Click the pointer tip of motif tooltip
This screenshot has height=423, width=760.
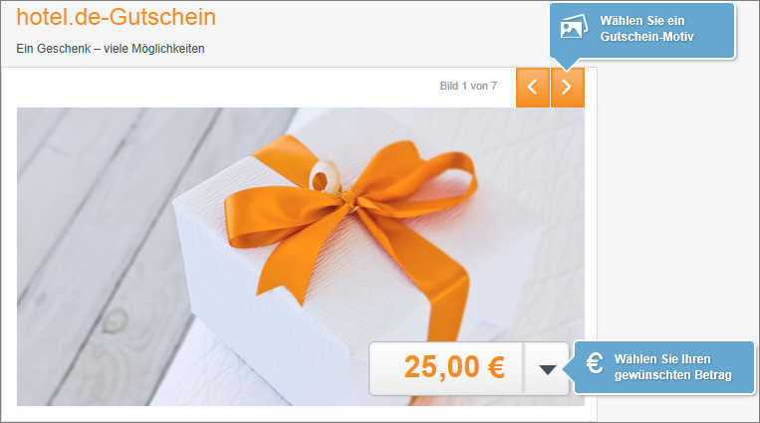tap(565, 65)
